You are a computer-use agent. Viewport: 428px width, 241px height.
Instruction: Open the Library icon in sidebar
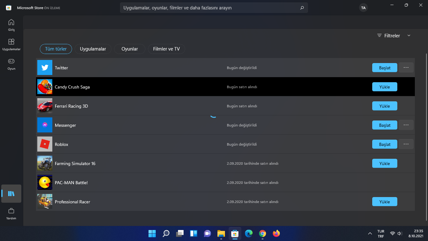click(11, 194)
